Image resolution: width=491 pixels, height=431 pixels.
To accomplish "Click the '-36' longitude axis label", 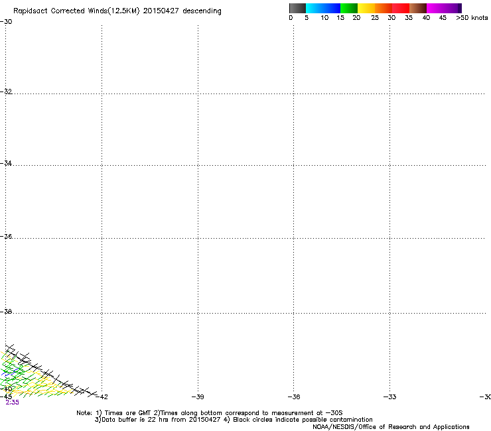I will (x=294, y=397).
